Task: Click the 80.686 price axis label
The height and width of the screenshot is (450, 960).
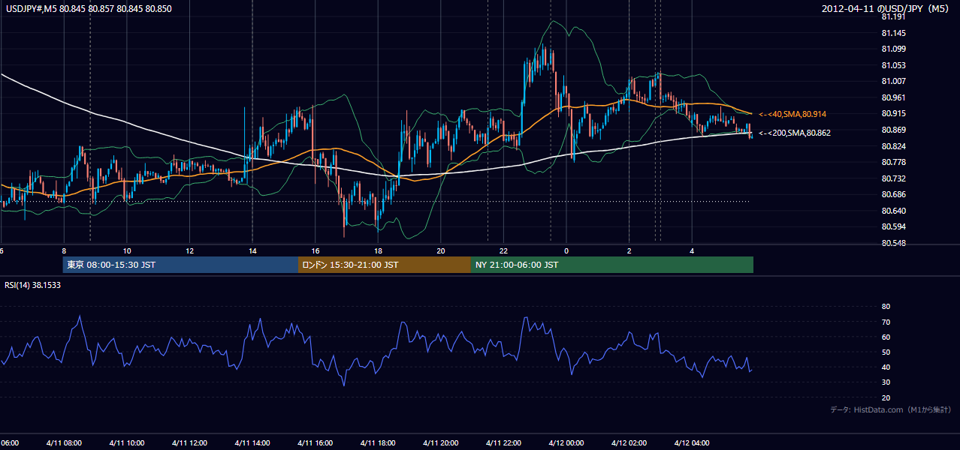Action: 893,194
